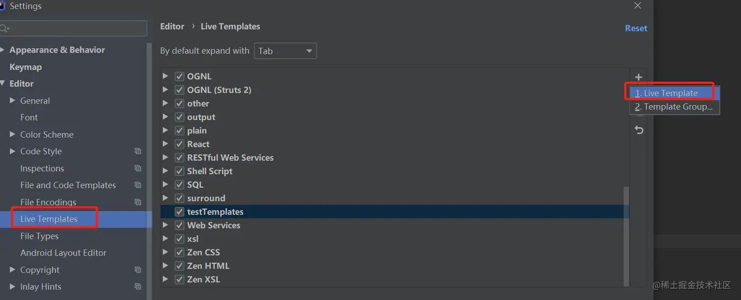Image resolution: width=741 pixels, height=300 pixels.
Task: Select '2. Template Group...' menu entry
Action: pyautogui.click(x=674, y=107)
